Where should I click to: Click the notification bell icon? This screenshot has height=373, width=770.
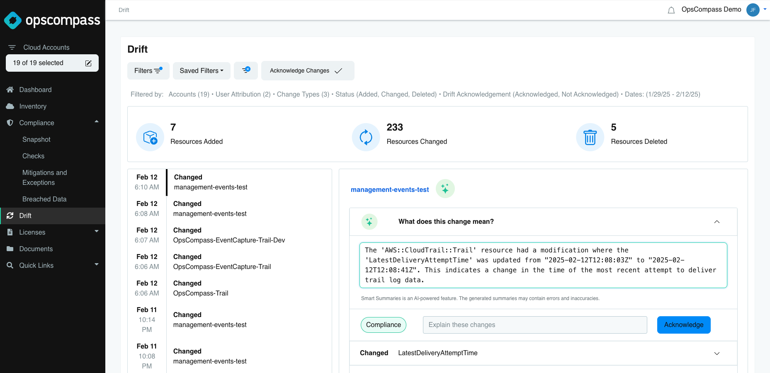[x=671, y=10]
